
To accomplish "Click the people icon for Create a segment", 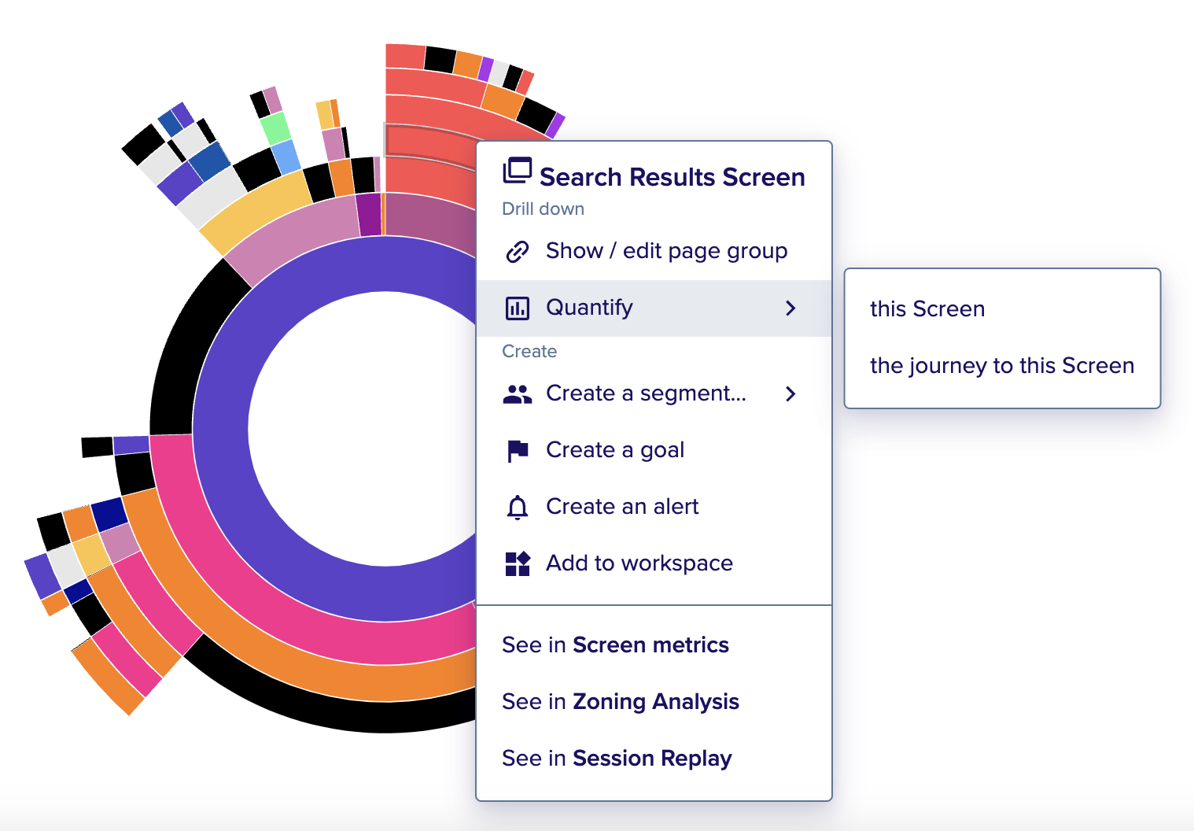I will pyautogui.click(x=517, y=393).
